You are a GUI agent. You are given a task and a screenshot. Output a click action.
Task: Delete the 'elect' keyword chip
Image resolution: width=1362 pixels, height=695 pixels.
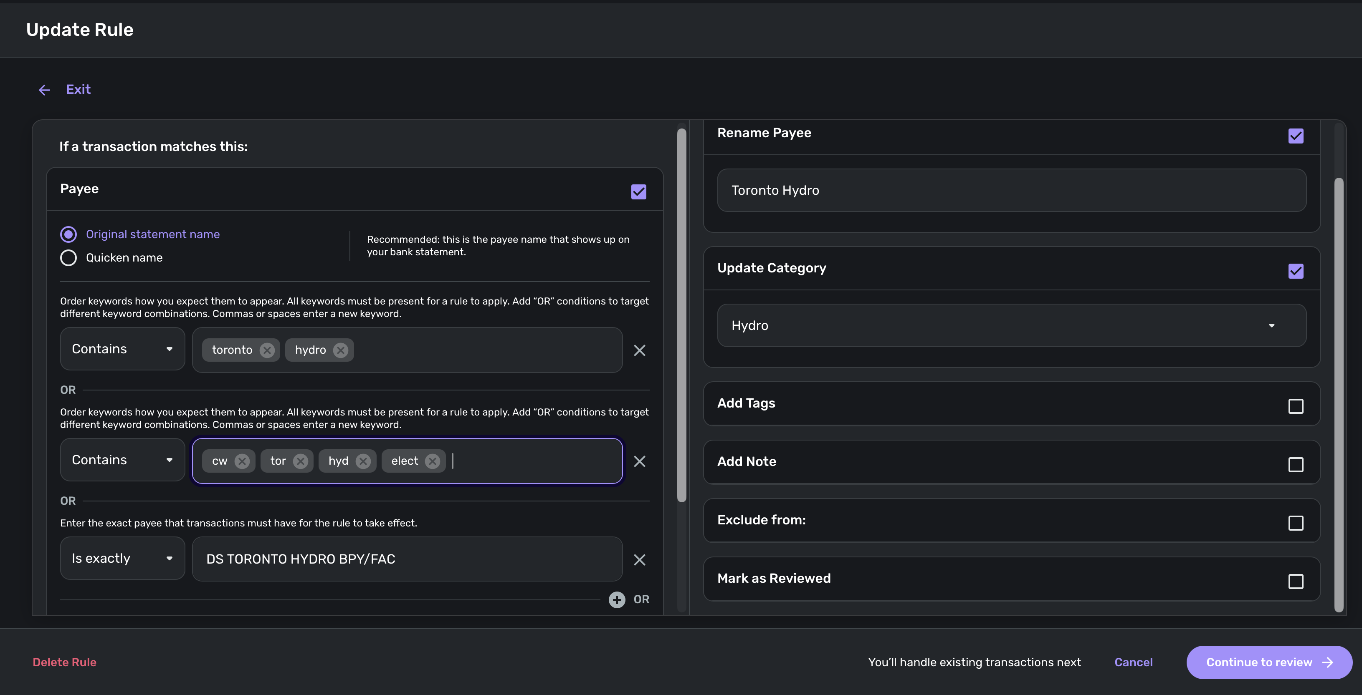[433, 461]
